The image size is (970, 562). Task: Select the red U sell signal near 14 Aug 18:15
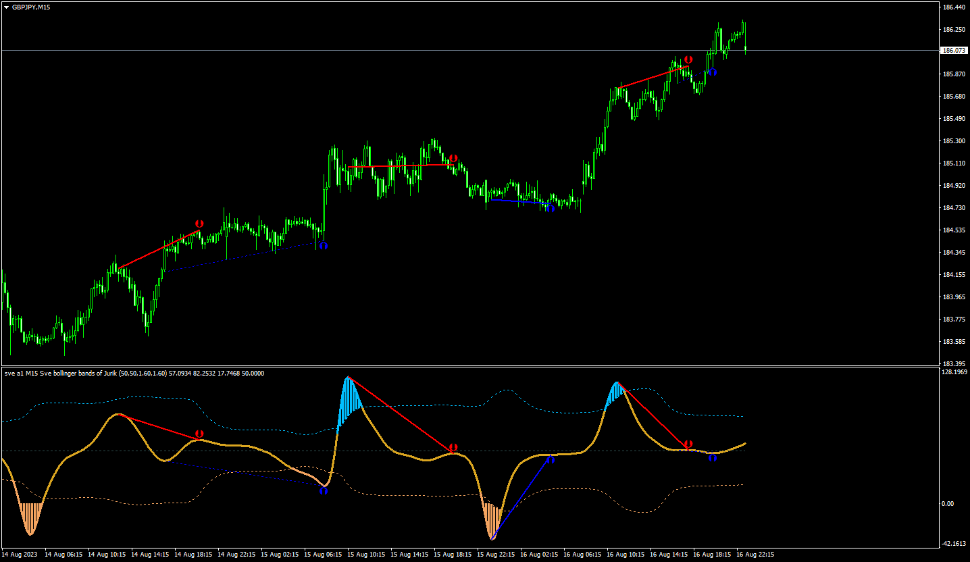tap(198, 221)
